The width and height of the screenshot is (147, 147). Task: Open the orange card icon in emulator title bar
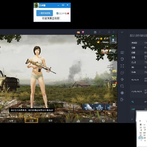[78, 32]
